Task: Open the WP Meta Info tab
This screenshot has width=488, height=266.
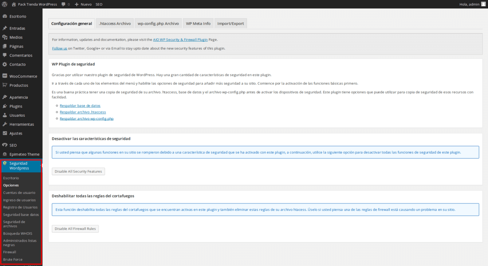Action: (198, 23)
